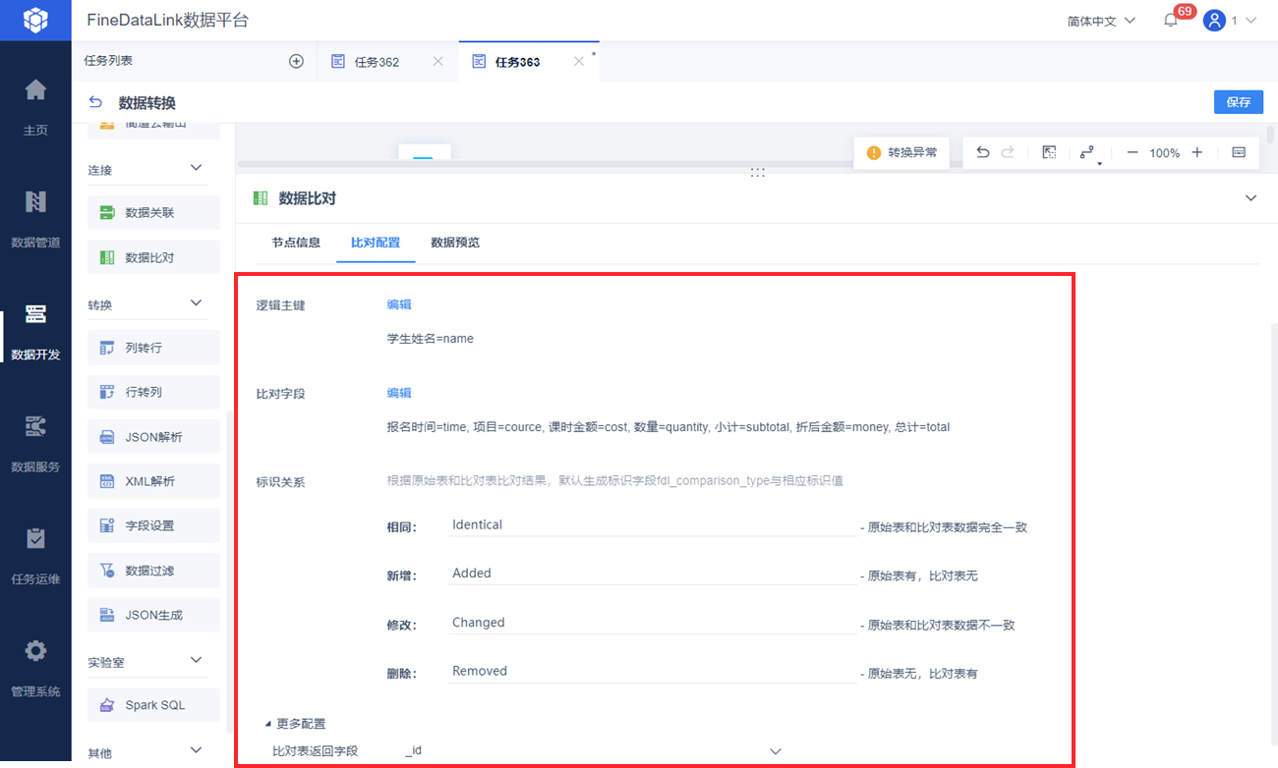Edit the 相同 Identical value field

pos(652,525)
